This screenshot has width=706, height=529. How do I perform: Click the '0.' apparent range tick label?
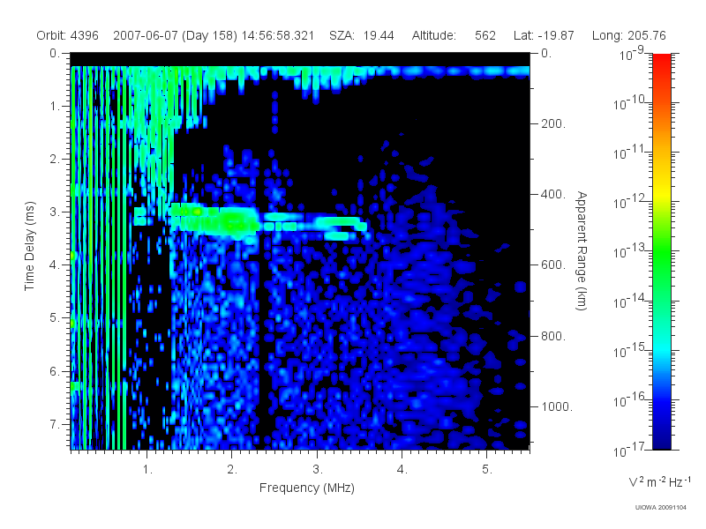click(x=546, y=53)
